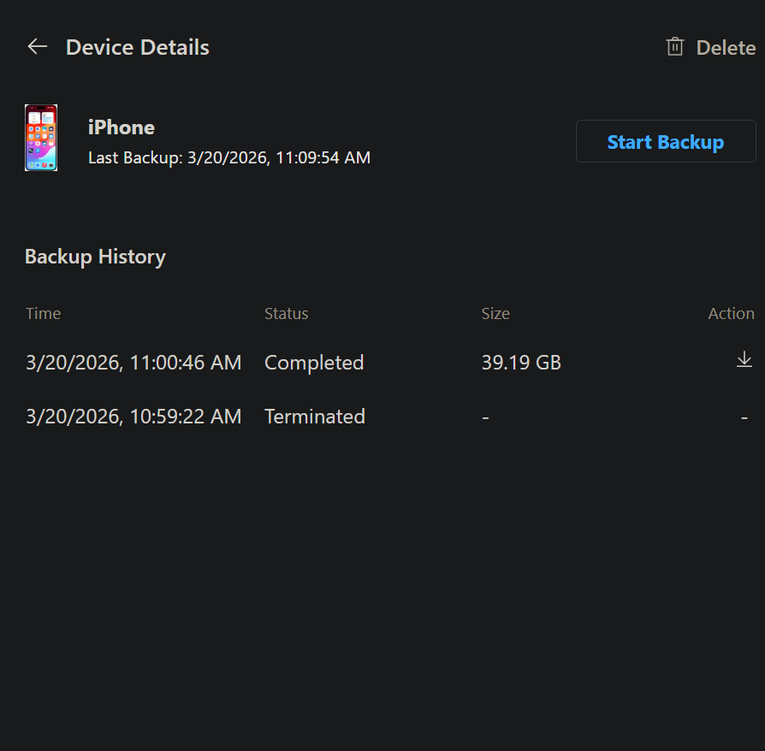Viewport: 765px width, 751px height.
Task: Click the Completed status text
Action: [314, 363]
